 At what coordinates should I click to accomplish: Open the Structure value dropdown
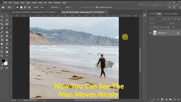pos(64,7)
